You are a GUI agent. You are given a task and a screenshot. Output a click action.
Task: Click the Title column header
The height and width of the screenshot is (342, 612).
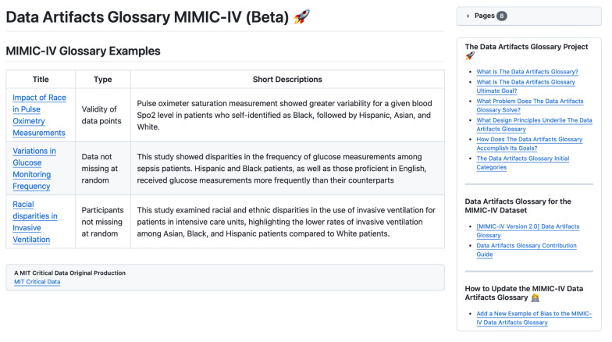point(41,80)
